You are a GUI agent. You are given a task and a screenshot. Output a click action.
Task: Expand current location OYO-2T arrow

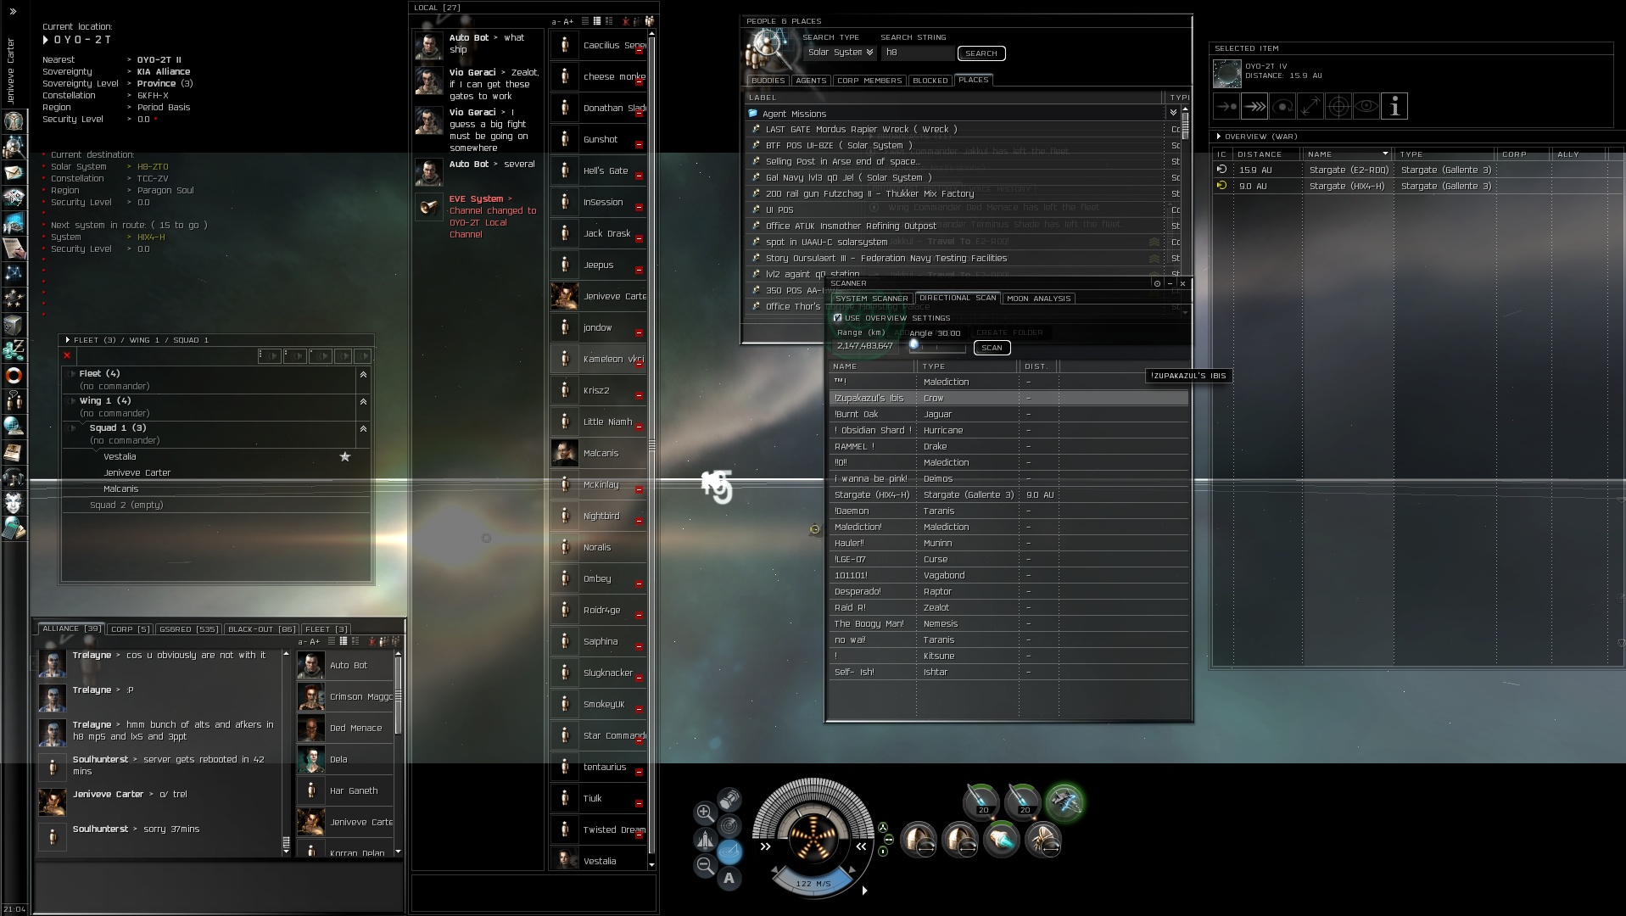46,40
